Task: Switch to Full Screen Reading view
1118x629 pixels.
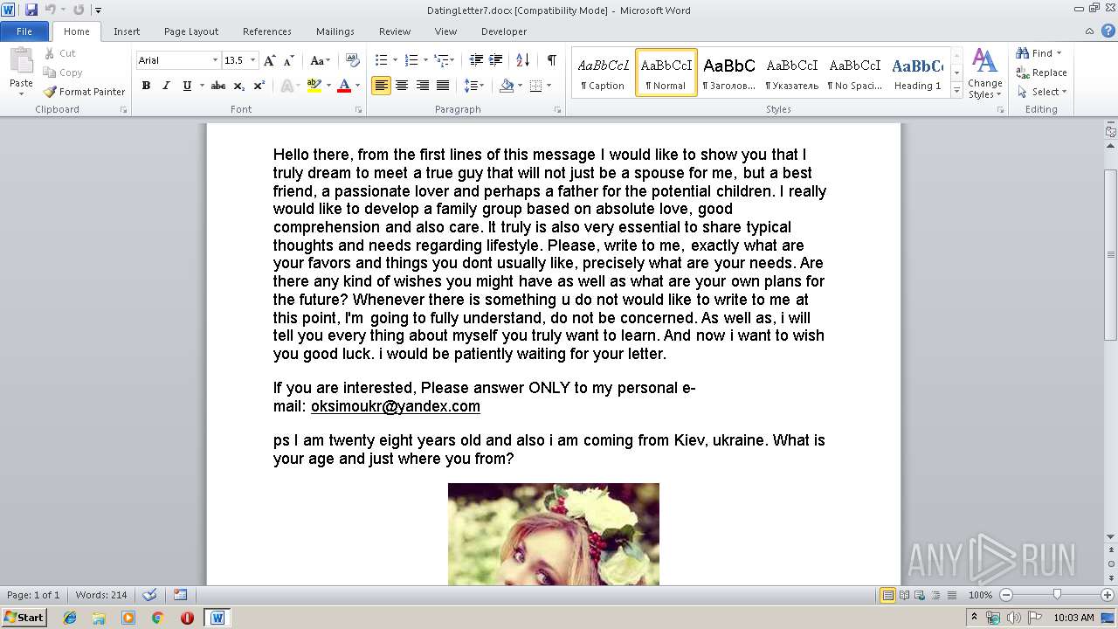Action: pos(904,595)
